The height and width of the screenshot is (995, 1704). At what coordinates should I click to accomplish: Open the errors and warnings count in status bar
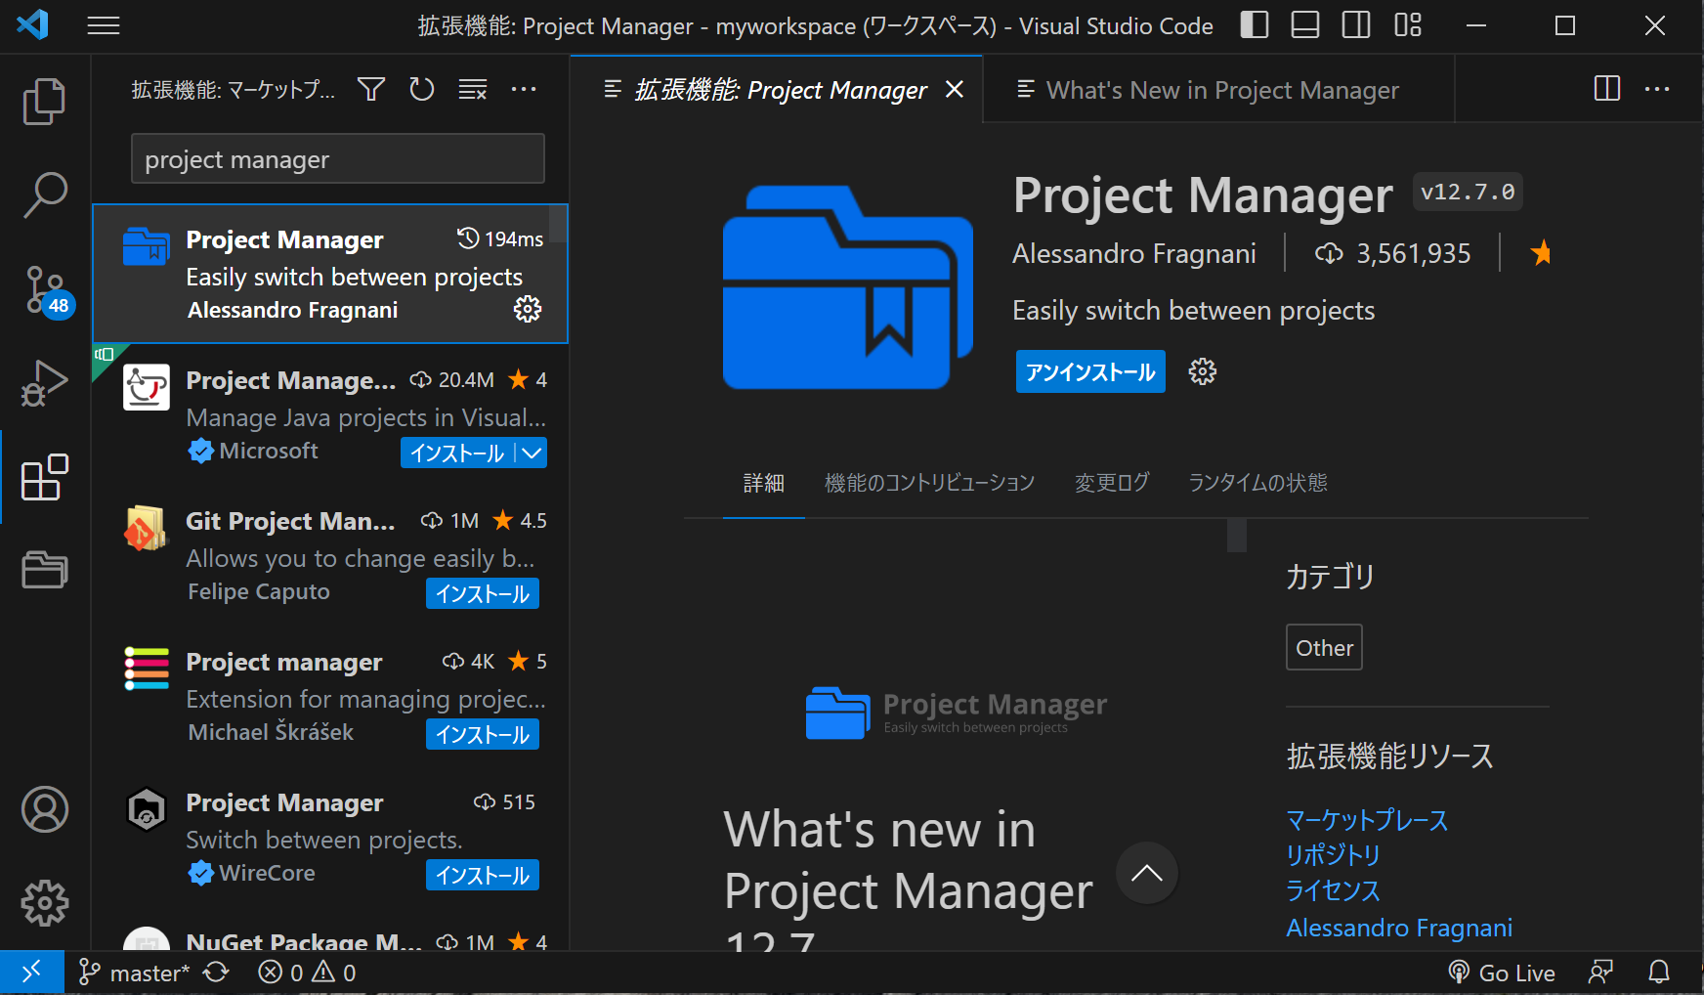pos(307,973)
